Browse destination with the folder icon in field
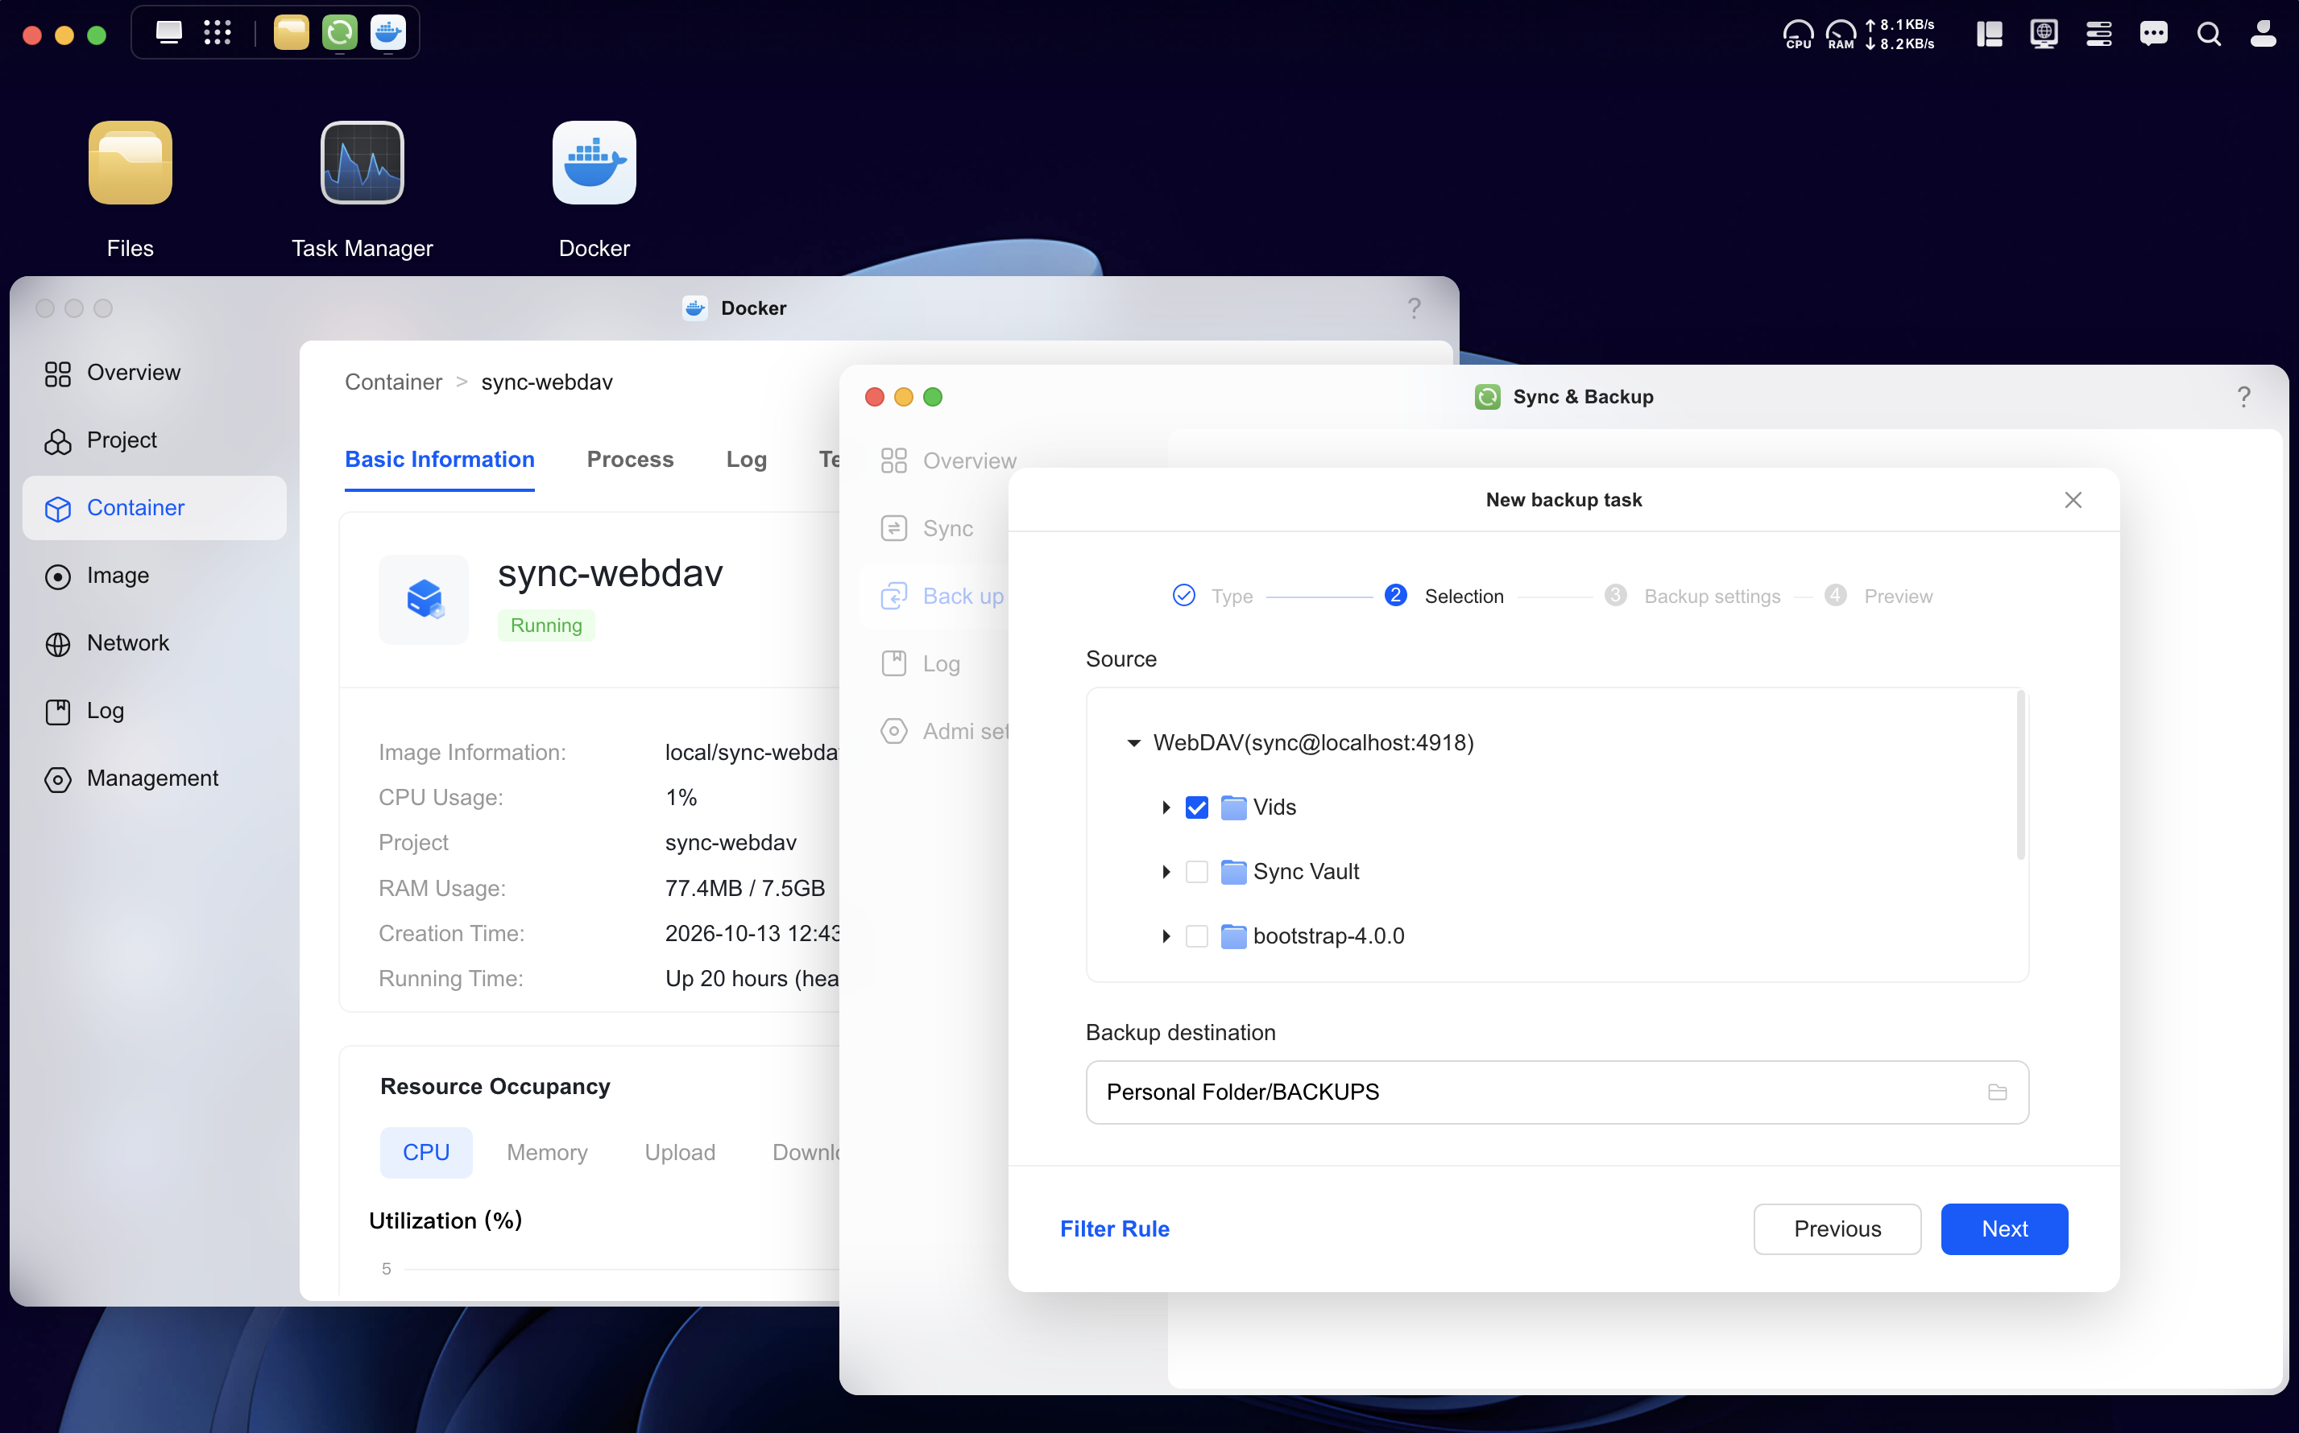2299x1433 pixels. tap(1997, 1092)
